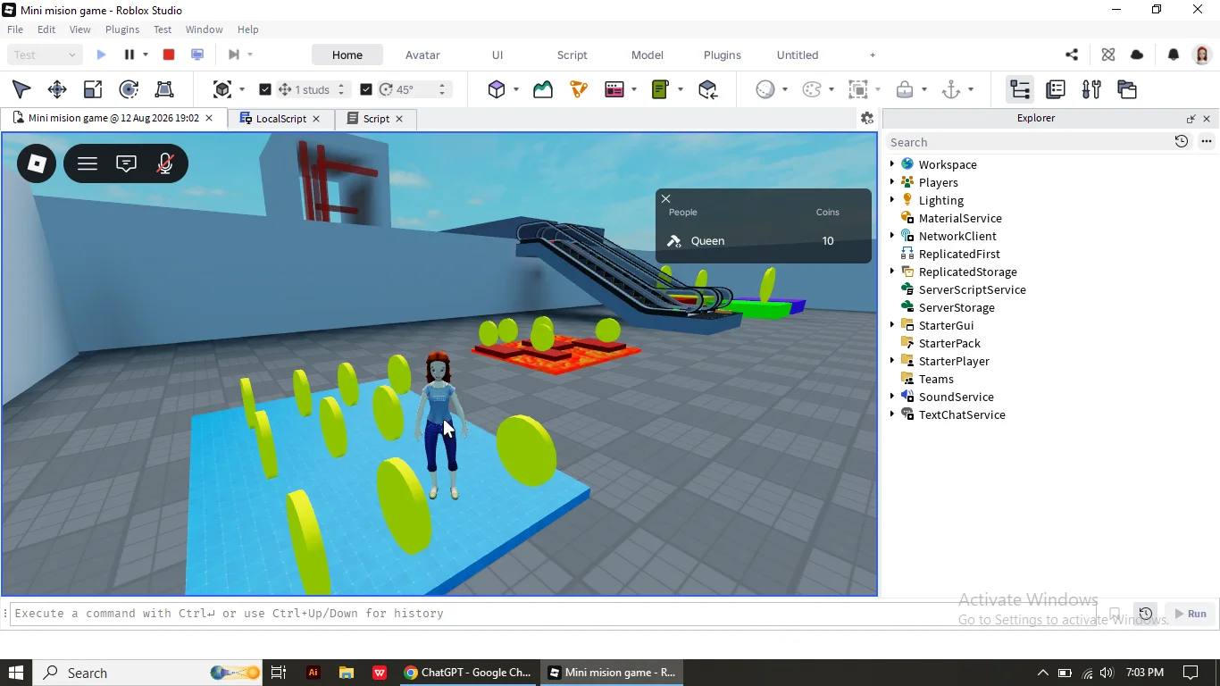This screenshot has height=686, width=1220.
Task: Open the Toolbox wrench icon
Action: tap(1091, 89)
